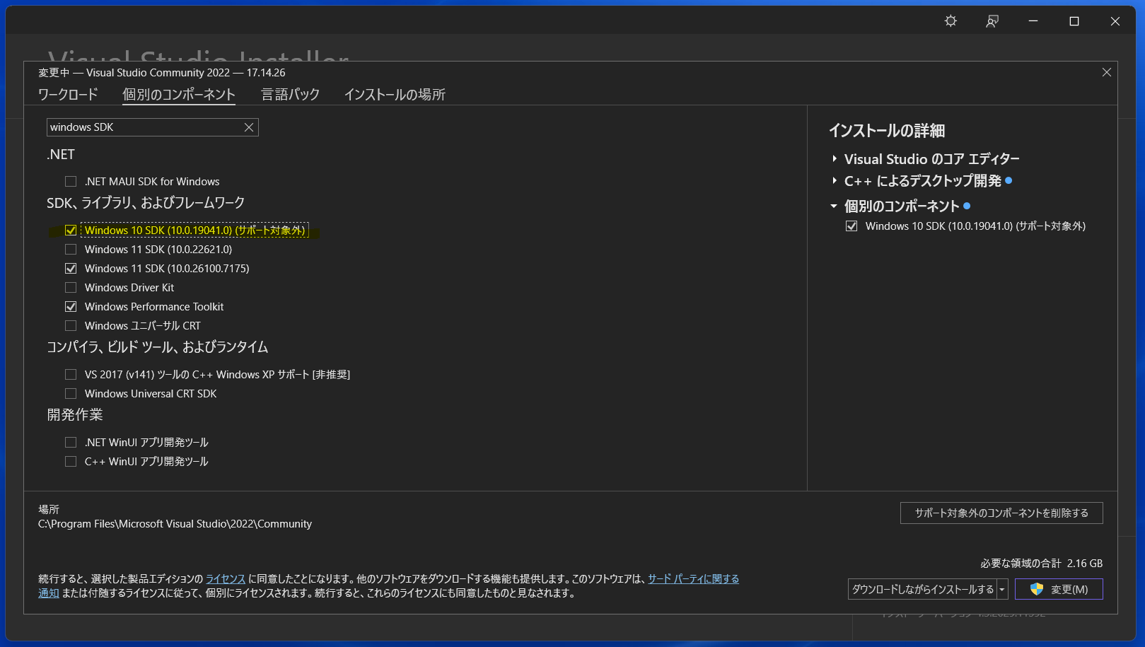Viewport: 1145px width, 647px height.
Task: Click the 変更(M) button
Action: (x=1058, y=589)
